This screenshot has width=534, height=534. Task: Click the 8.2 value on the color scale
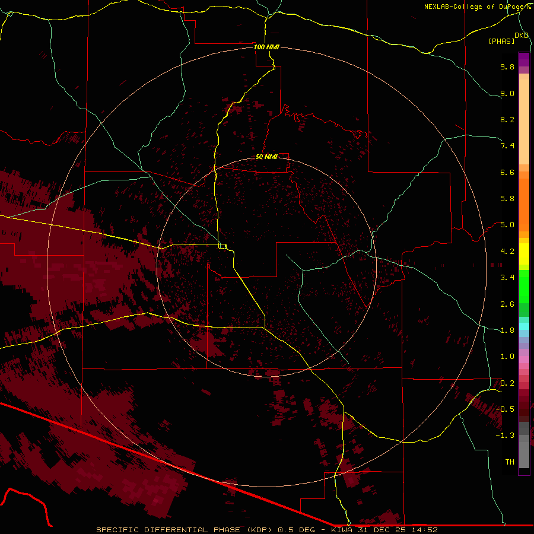click(507, 119)
